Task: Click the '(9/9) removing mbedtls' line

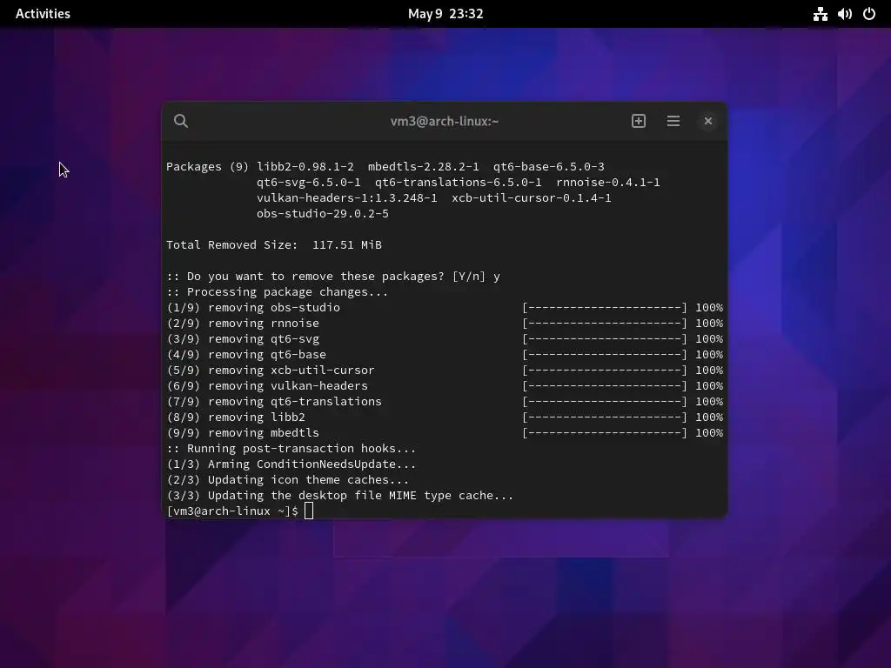Action: pos(244,433)
